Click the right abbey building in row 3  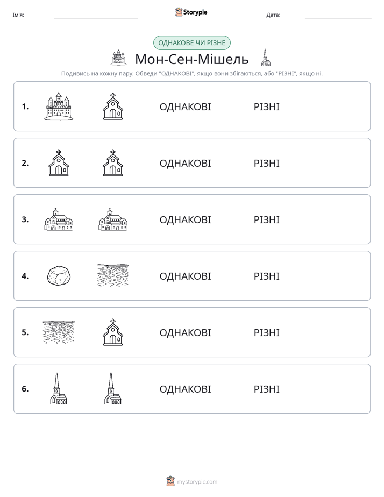coord(113,219)
